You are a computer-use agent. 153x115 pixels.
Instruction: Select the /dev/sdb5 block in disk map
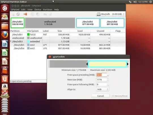pyautogui.click(x=88, y=23)
